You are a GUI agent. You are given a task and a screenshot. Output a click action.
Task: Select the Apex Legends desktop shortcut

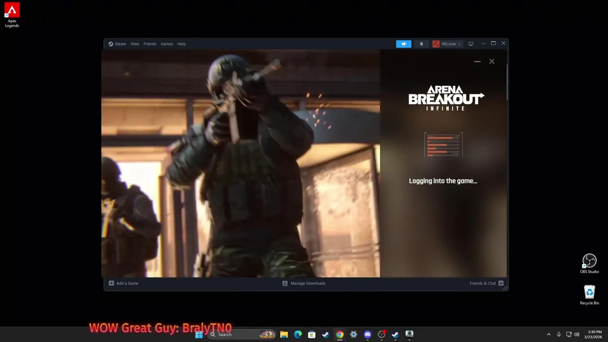[x=12, y=15]
